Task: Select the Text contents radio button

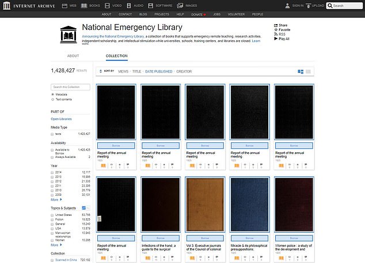Action: pos(52,99)
